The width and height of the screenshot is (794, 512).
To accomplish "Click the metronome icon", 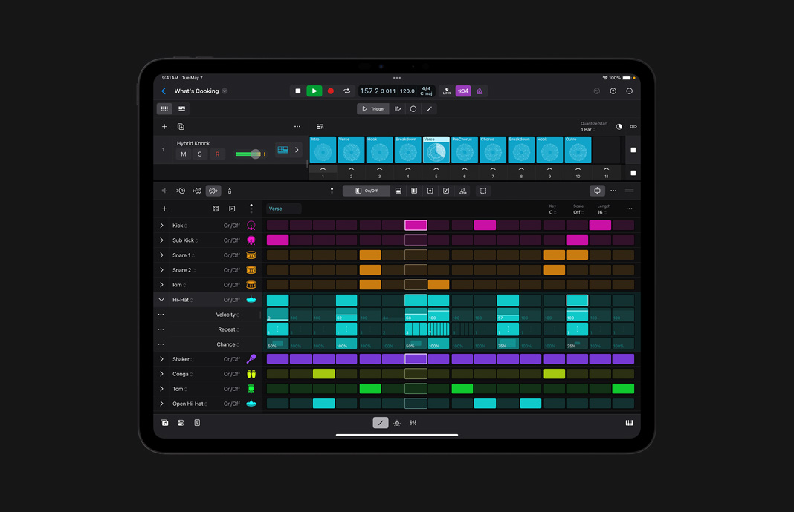I will (480, 91).
